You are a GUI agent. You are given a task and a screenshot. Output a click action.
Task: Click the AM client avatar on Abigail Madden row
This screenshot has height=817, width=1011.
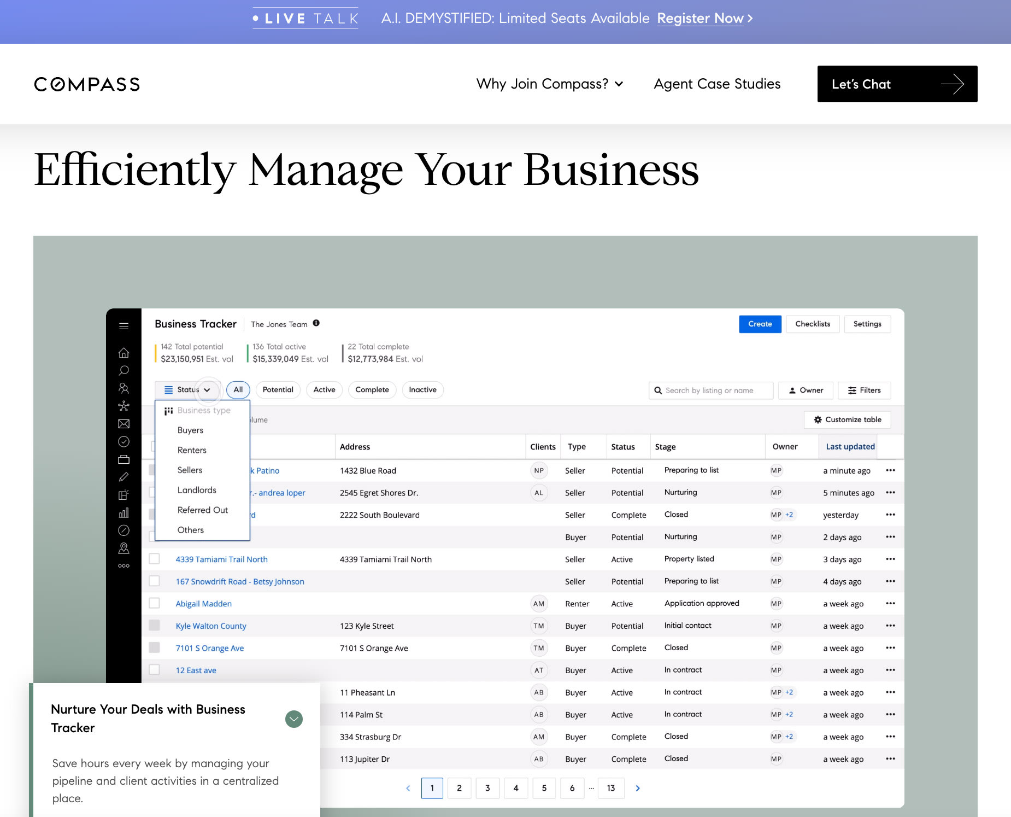tap(539, 604)
